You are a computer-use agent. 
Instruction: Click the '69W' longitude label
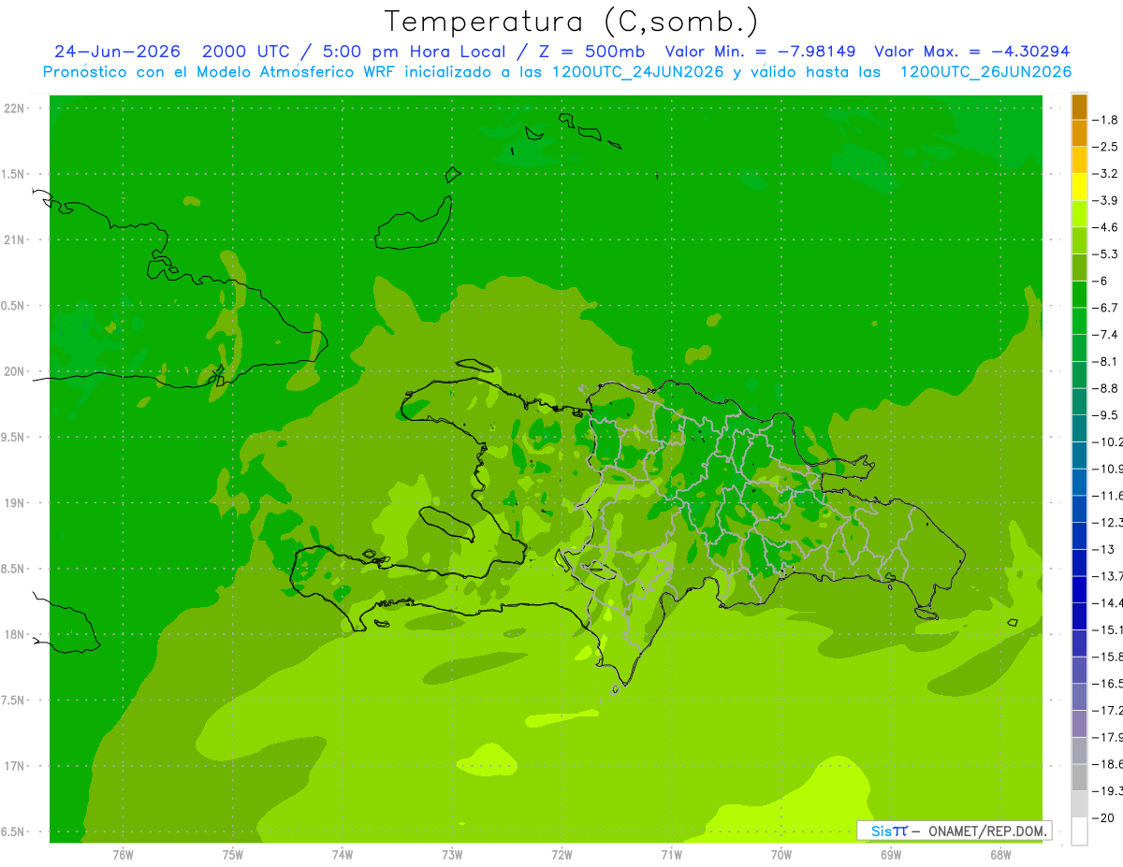pyautogui.click(x=891, y=854)
